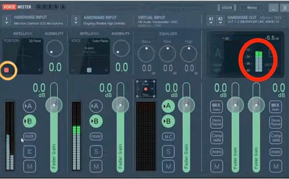The height and width of the screenshot is (179, 289).
Task: Click the virtual input level meter
Action: (146, 136)
